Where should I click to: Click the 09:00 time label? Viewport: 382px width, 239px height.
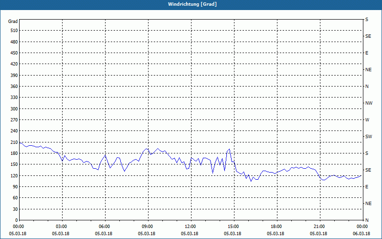coord(148,227)
